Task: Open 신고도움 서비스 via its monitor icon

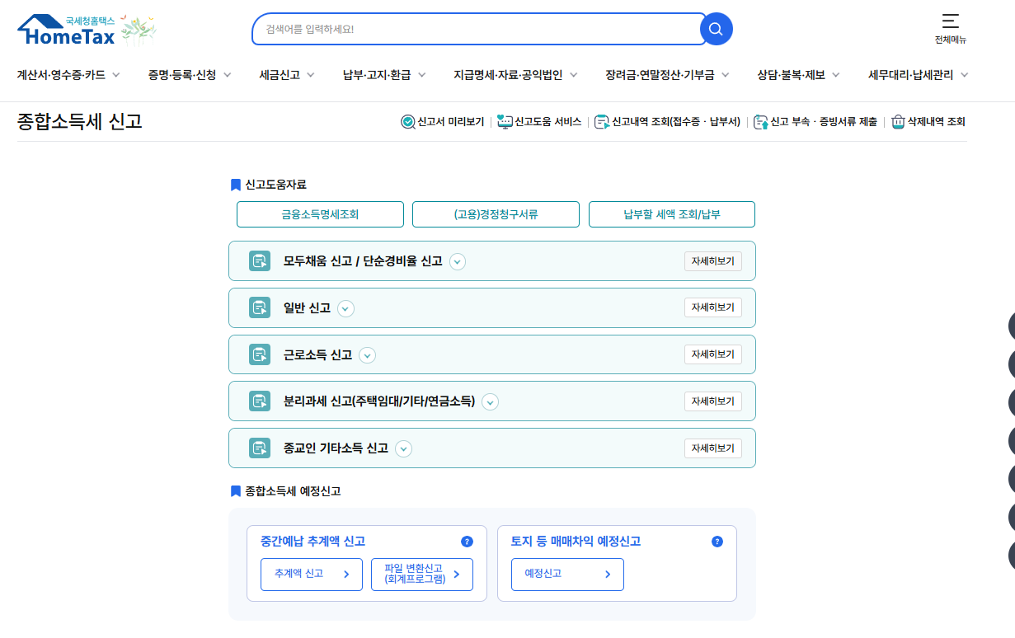Action: 505,120
